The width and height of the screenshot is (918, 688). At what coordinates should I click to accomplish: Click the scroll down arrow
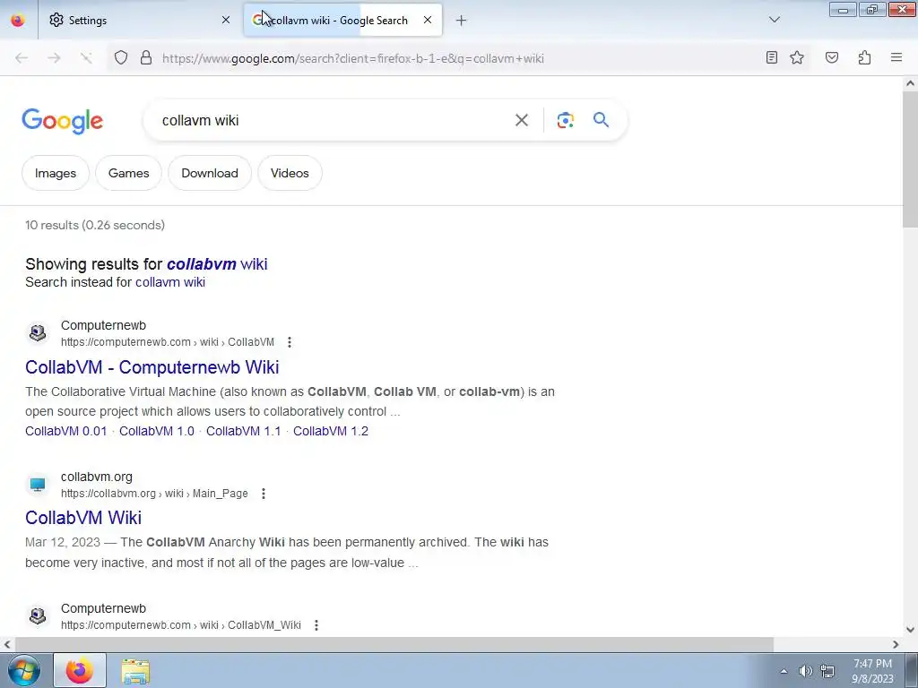click(910, 630)
